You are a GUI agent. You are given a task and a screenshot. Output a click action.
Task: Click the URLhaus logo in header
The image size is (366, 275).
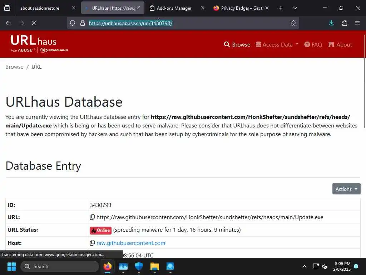point(39,44)
